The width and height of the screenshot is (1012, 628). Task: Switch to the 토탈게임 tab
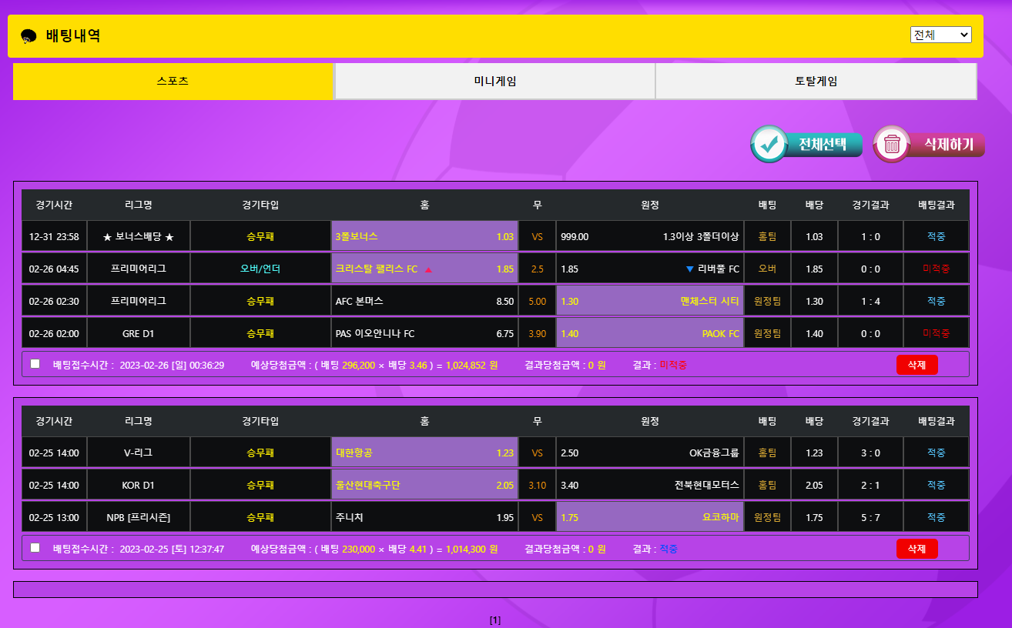816,81
